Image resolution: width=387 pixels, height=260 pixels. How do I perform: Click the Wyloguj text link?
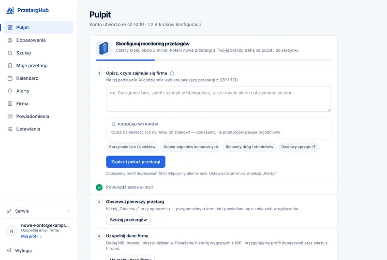click(23, 251)
